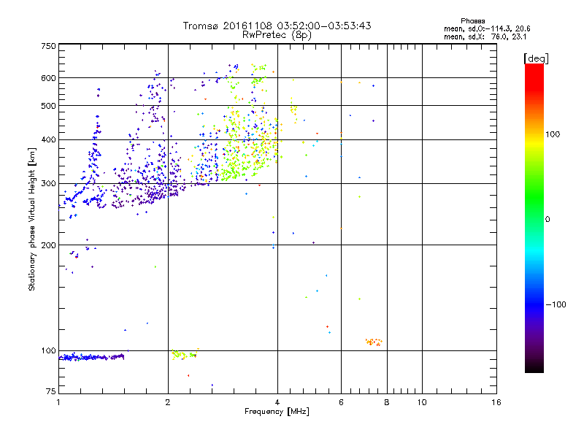Click the y-axis '750' tick label
The width and height of the screenshot is (584, 438).
point(49,46)
